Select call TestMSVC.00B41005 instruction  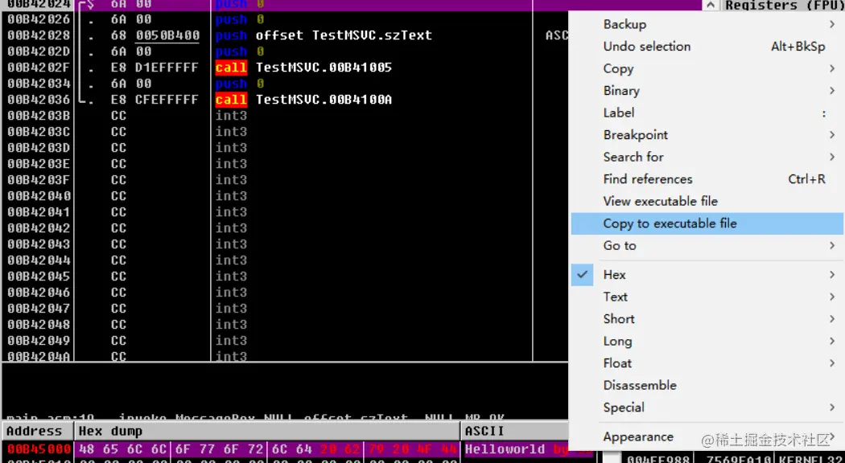(x=303, y=68)
